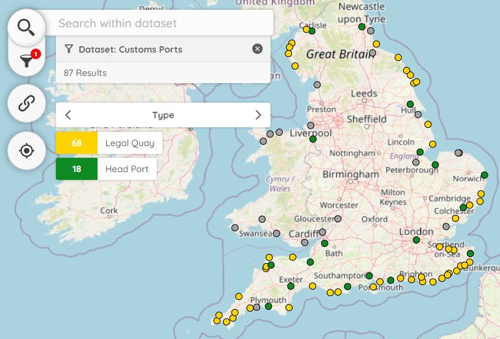Select the grey marker next to Newcastle
This screenshot has height=339, width=500.
(371, 31)
